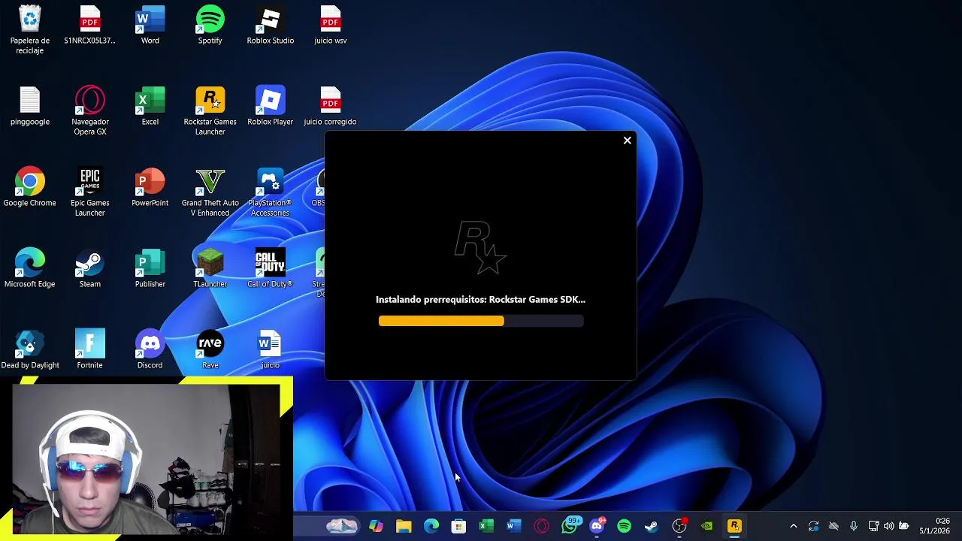Open the Roblox Player desktop shortcut
Screen dimensions: 962x541
point(270,106)
